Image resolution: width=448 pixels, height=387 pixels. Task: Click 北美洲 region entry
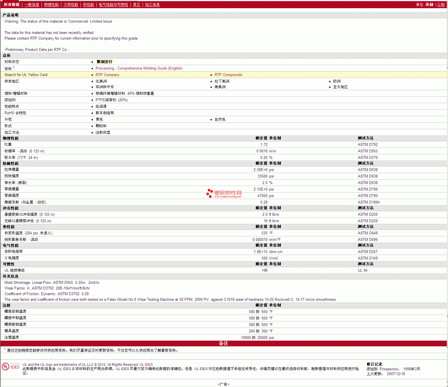point(101,81)
